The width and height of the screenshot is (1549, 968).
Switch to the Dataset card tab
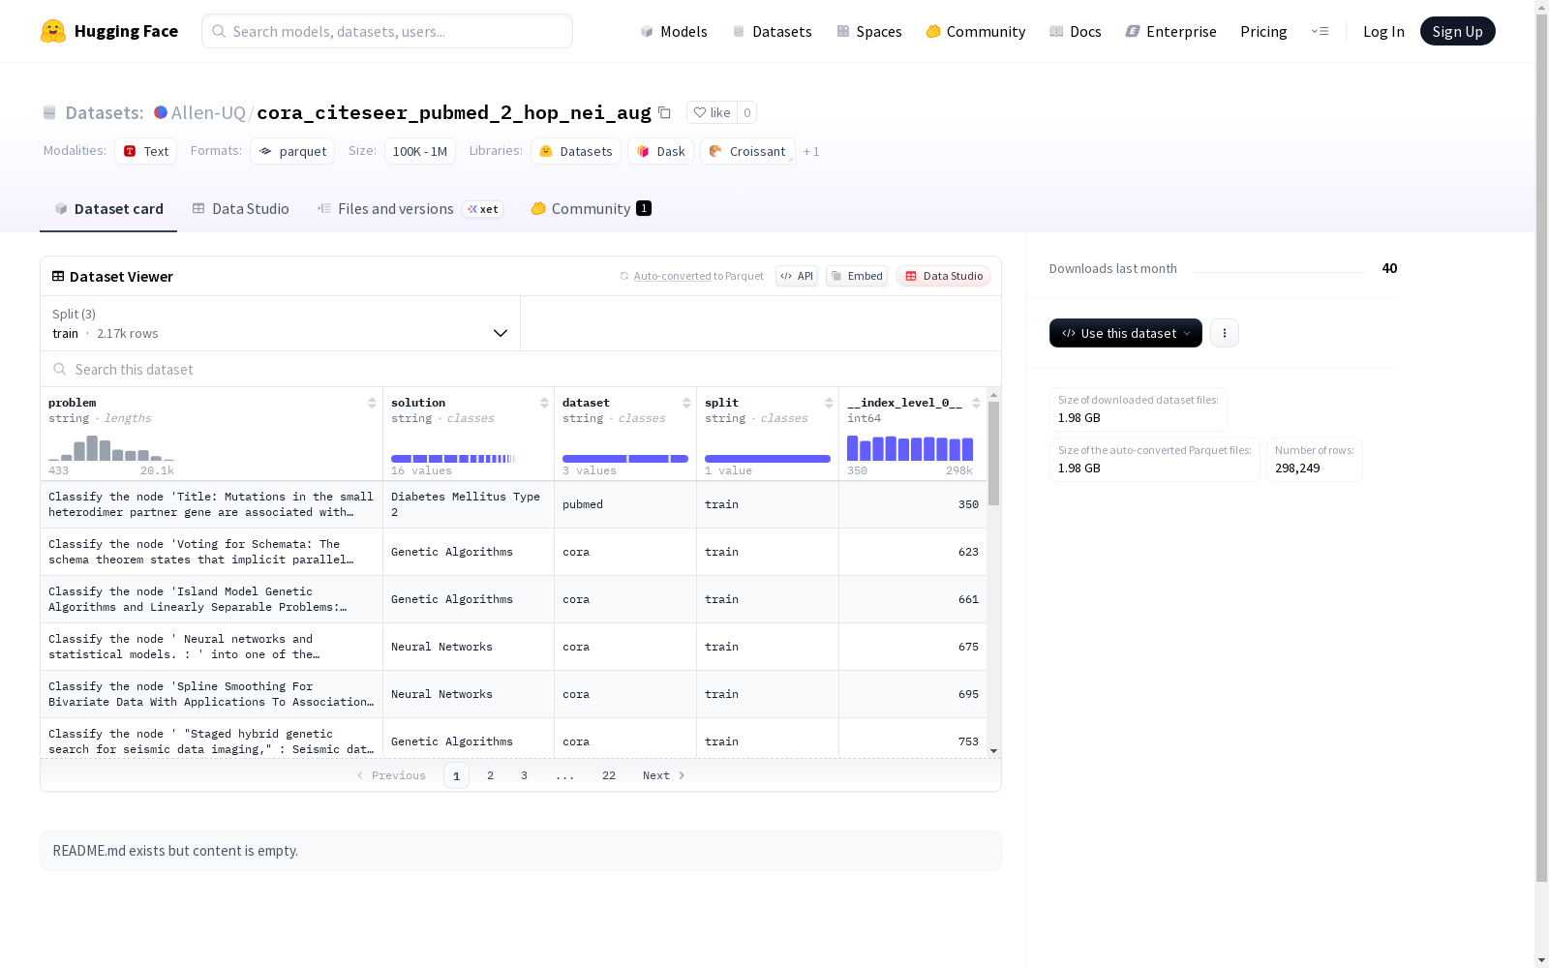(108, 209)
